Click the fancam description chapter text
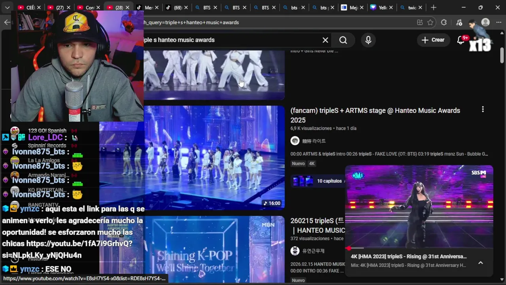506x285 pixels. (389, 154)
